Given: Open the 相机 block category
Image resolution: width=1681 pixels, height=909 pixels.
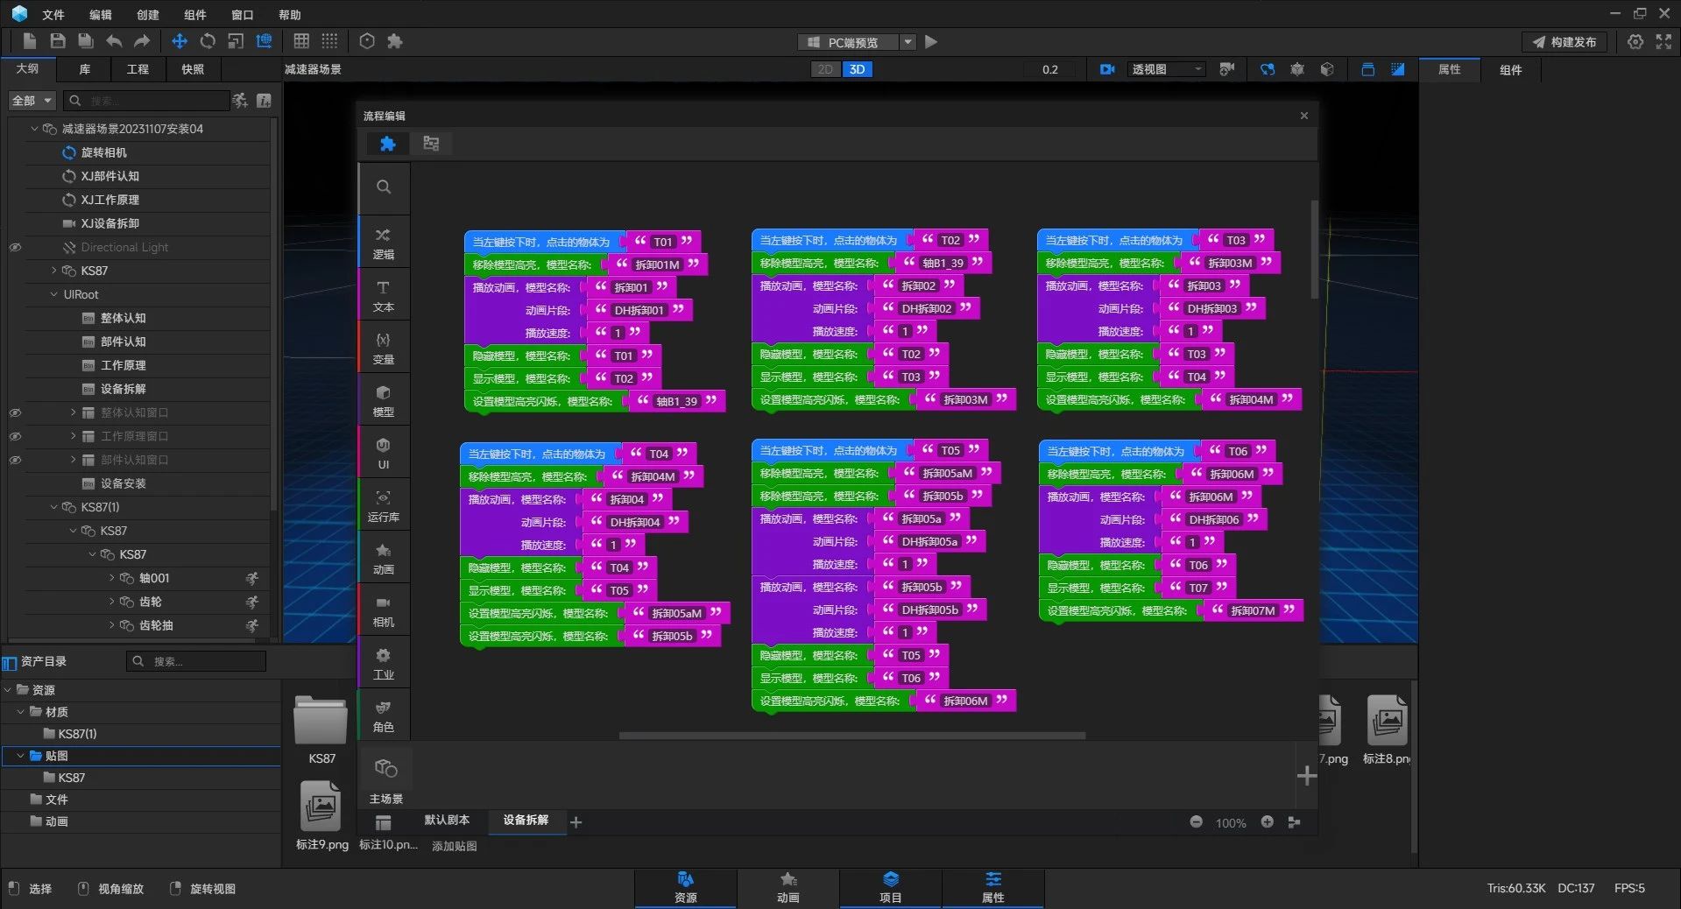Looking at the screenshot, I should 384,610.
